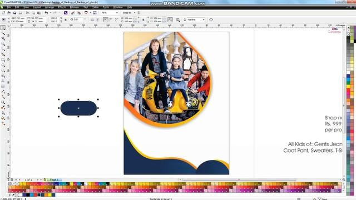
Task: Pick the yellow swatch in document palette
Action: [50, 195]
